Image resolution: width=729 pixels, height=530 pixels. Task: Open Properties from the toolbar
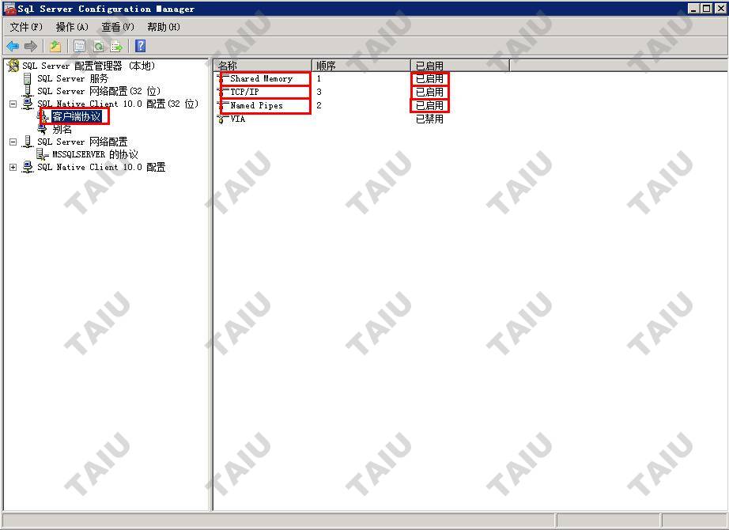click(x=80, y=46)
